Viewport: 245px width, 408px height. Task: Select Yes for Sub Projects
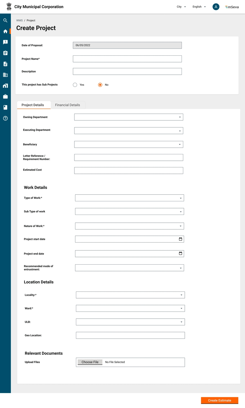pos(75,85)
